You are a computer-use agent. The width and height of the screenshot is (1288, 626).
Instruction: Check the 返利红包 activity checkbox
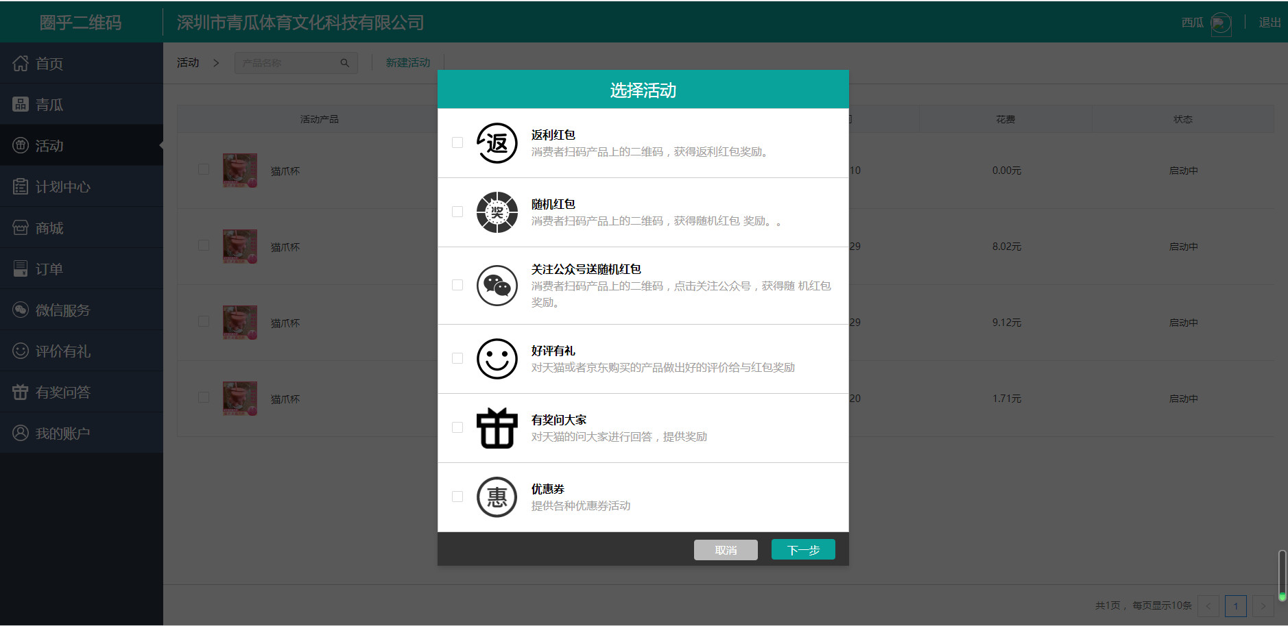pyautogui.click(x=457, y=142)
